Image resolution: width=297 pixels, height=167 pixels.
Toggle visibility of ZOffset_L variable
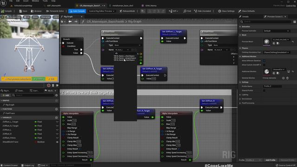tap(57, 130)
